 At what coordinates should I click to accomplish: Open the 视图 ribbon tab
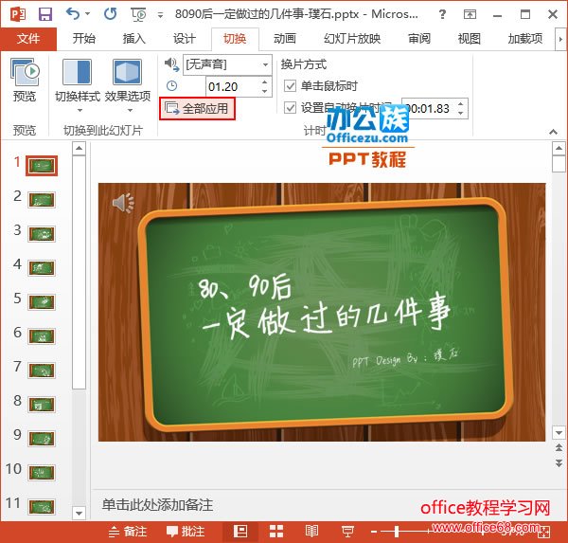pos(470,39)
